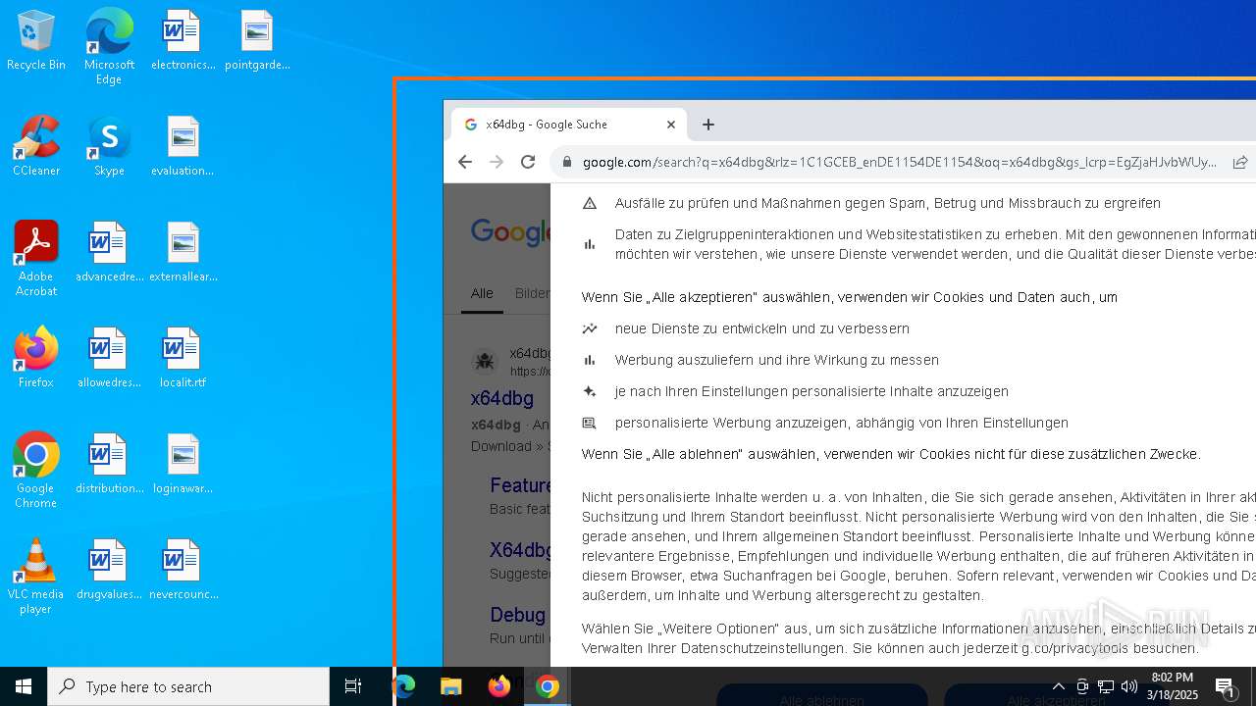Image resolution: width=1256 pixels, height=706 pixels.
Task: Switch to x64dbg - Google Suche tab
Action: click(569, 125)
